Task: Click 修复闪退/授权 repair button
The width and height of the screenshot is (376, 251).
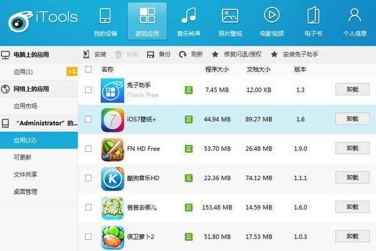Action: [236, 55]
